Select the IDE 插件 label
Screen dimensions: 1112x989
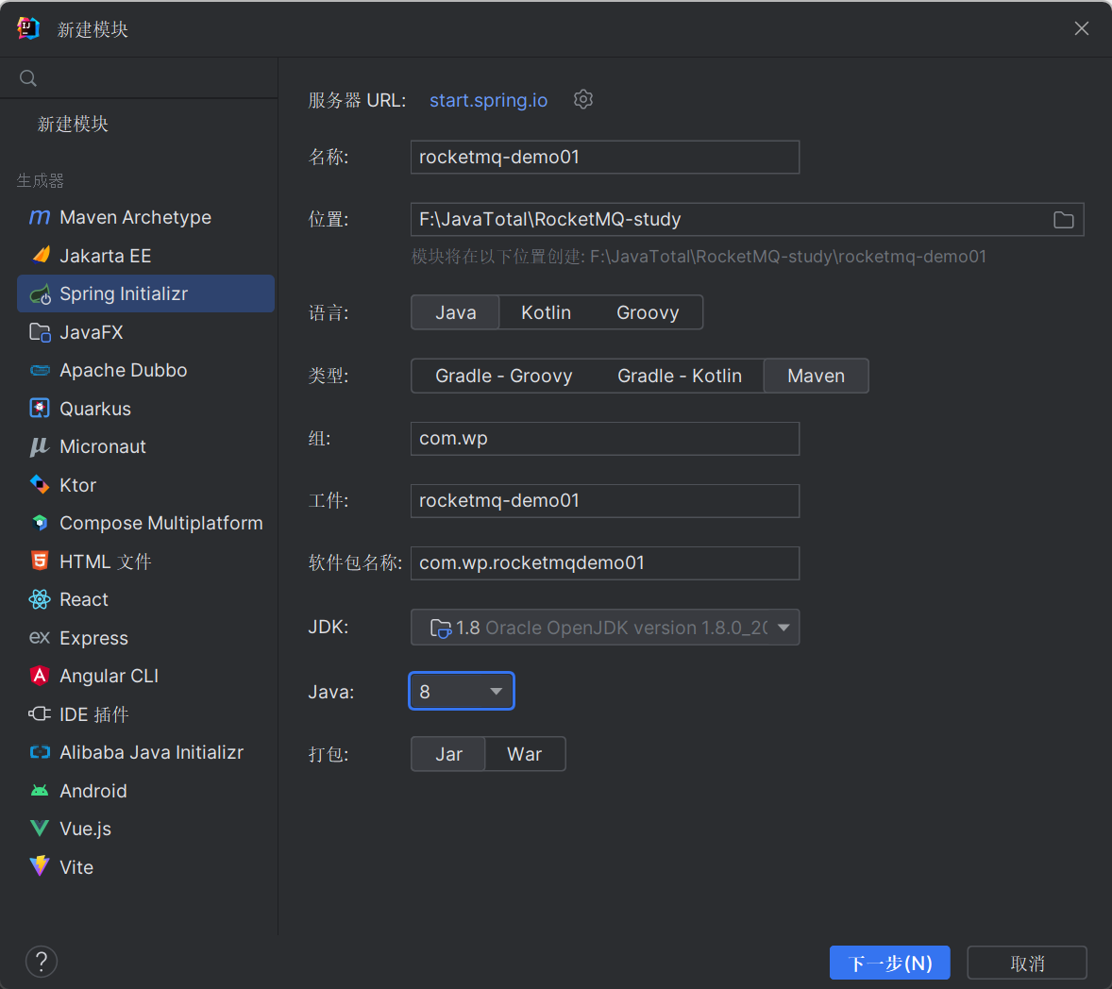coord(94,714)
